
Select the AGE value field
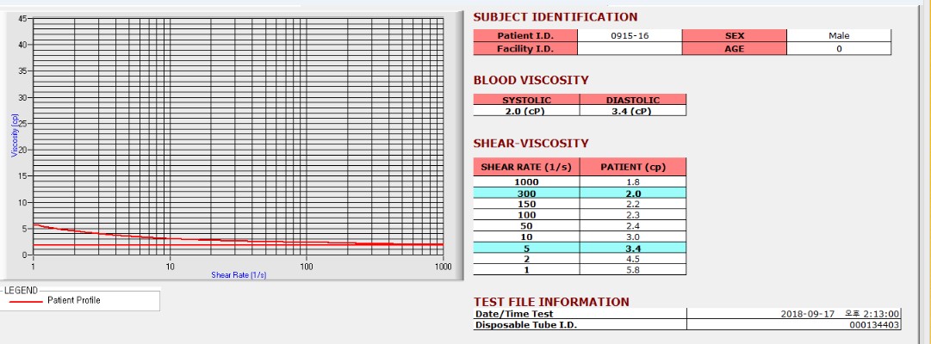[839, 49]
